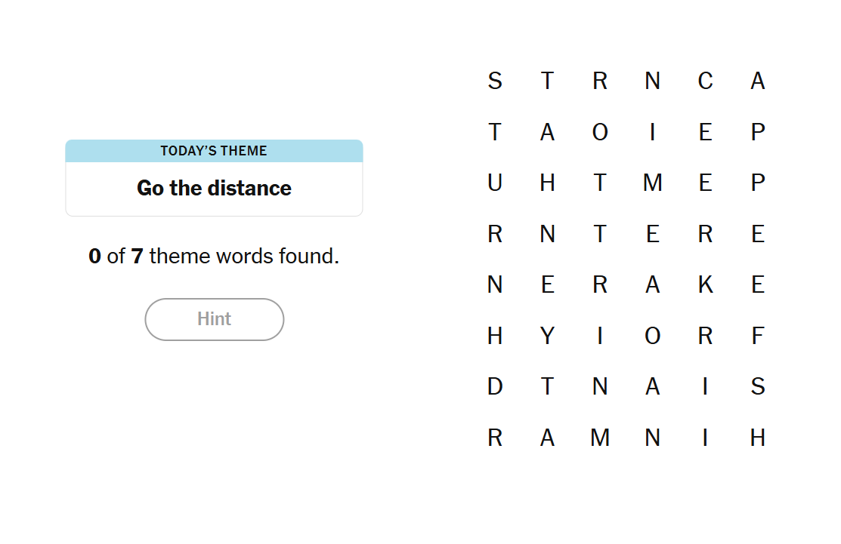Select the H in the bottom-right corner

click(x=758, y=438)
